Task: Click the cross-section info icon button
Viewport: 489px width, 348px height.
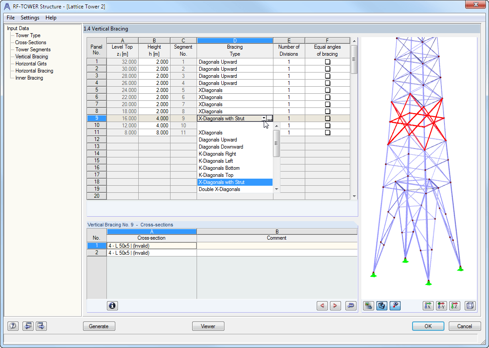Action: pos(112,306)
